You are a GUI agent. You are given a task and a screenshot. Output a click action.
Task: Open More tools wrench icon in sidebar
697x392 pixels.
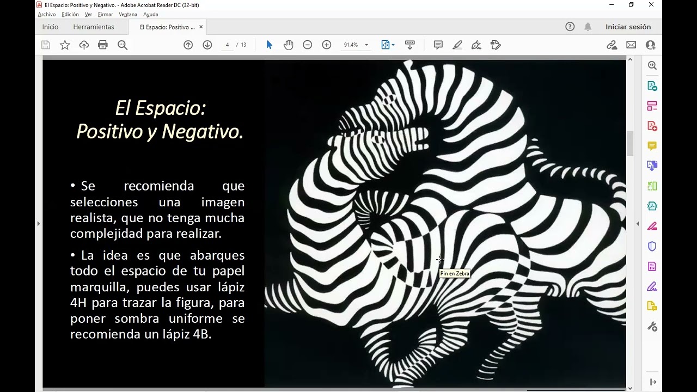click(652, 326)
